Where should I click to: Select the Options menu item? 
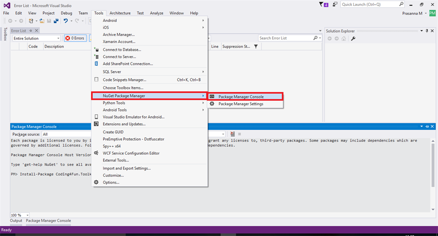tap(150, 182)
